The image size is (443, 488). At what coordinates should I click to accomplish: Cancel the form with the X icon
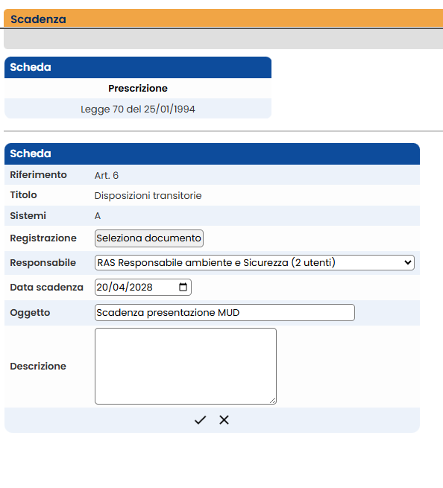click(224, 420)
